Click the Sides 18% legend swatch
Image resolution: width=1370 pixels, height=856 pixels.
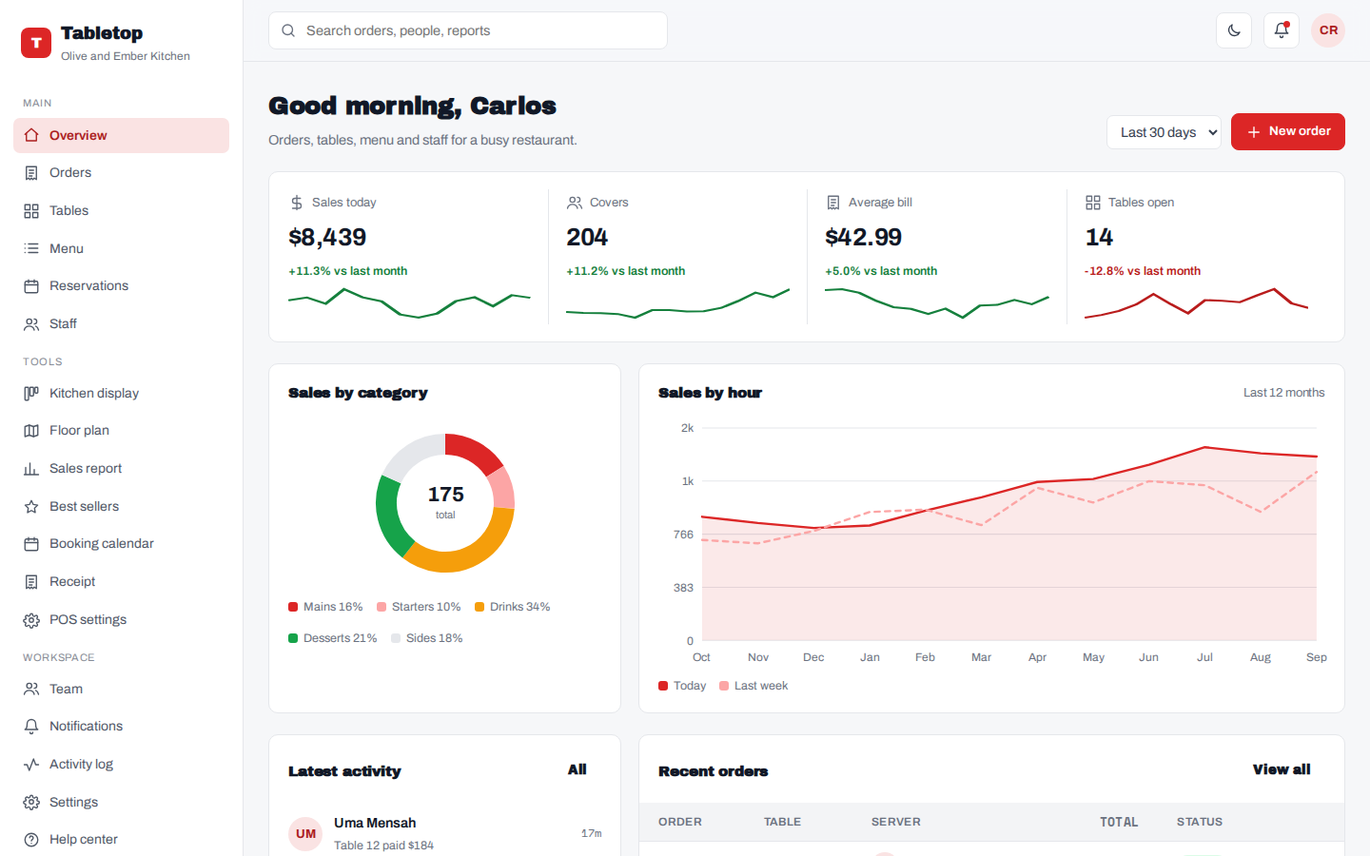coord(396,638)
